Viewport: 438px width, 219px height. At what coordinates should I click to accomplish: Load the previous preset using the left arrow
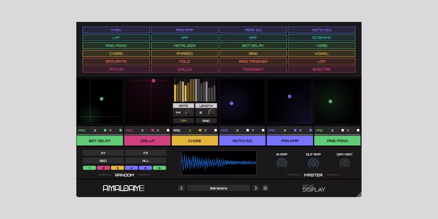click(181, 188)
